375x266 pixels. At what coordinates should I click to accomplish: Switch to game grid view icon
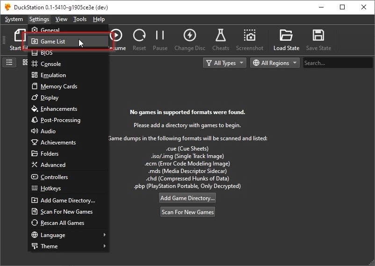point(25,63)
